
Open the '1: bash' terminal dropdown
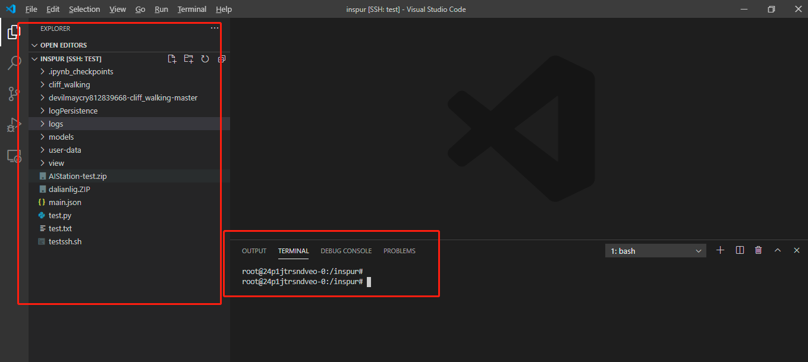tap(655, 251)
